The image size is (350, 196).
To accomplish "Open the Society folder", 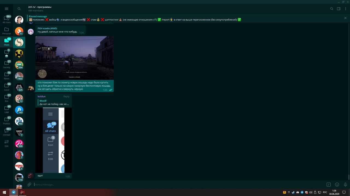I will tap(7, 65).
